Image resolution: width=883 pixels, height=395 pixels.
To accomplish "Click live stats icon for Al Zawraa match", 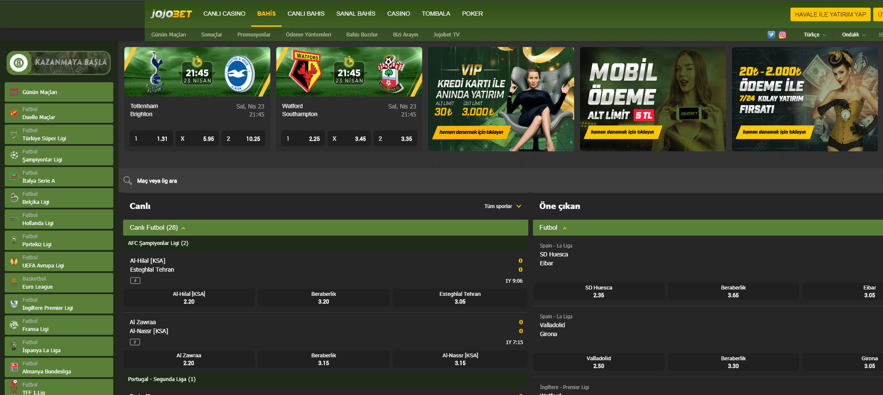I will (x=135, y=342).
